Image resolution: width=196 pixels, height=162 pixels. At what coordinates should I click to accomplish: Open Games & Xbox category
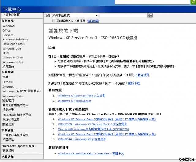[13, 58]
